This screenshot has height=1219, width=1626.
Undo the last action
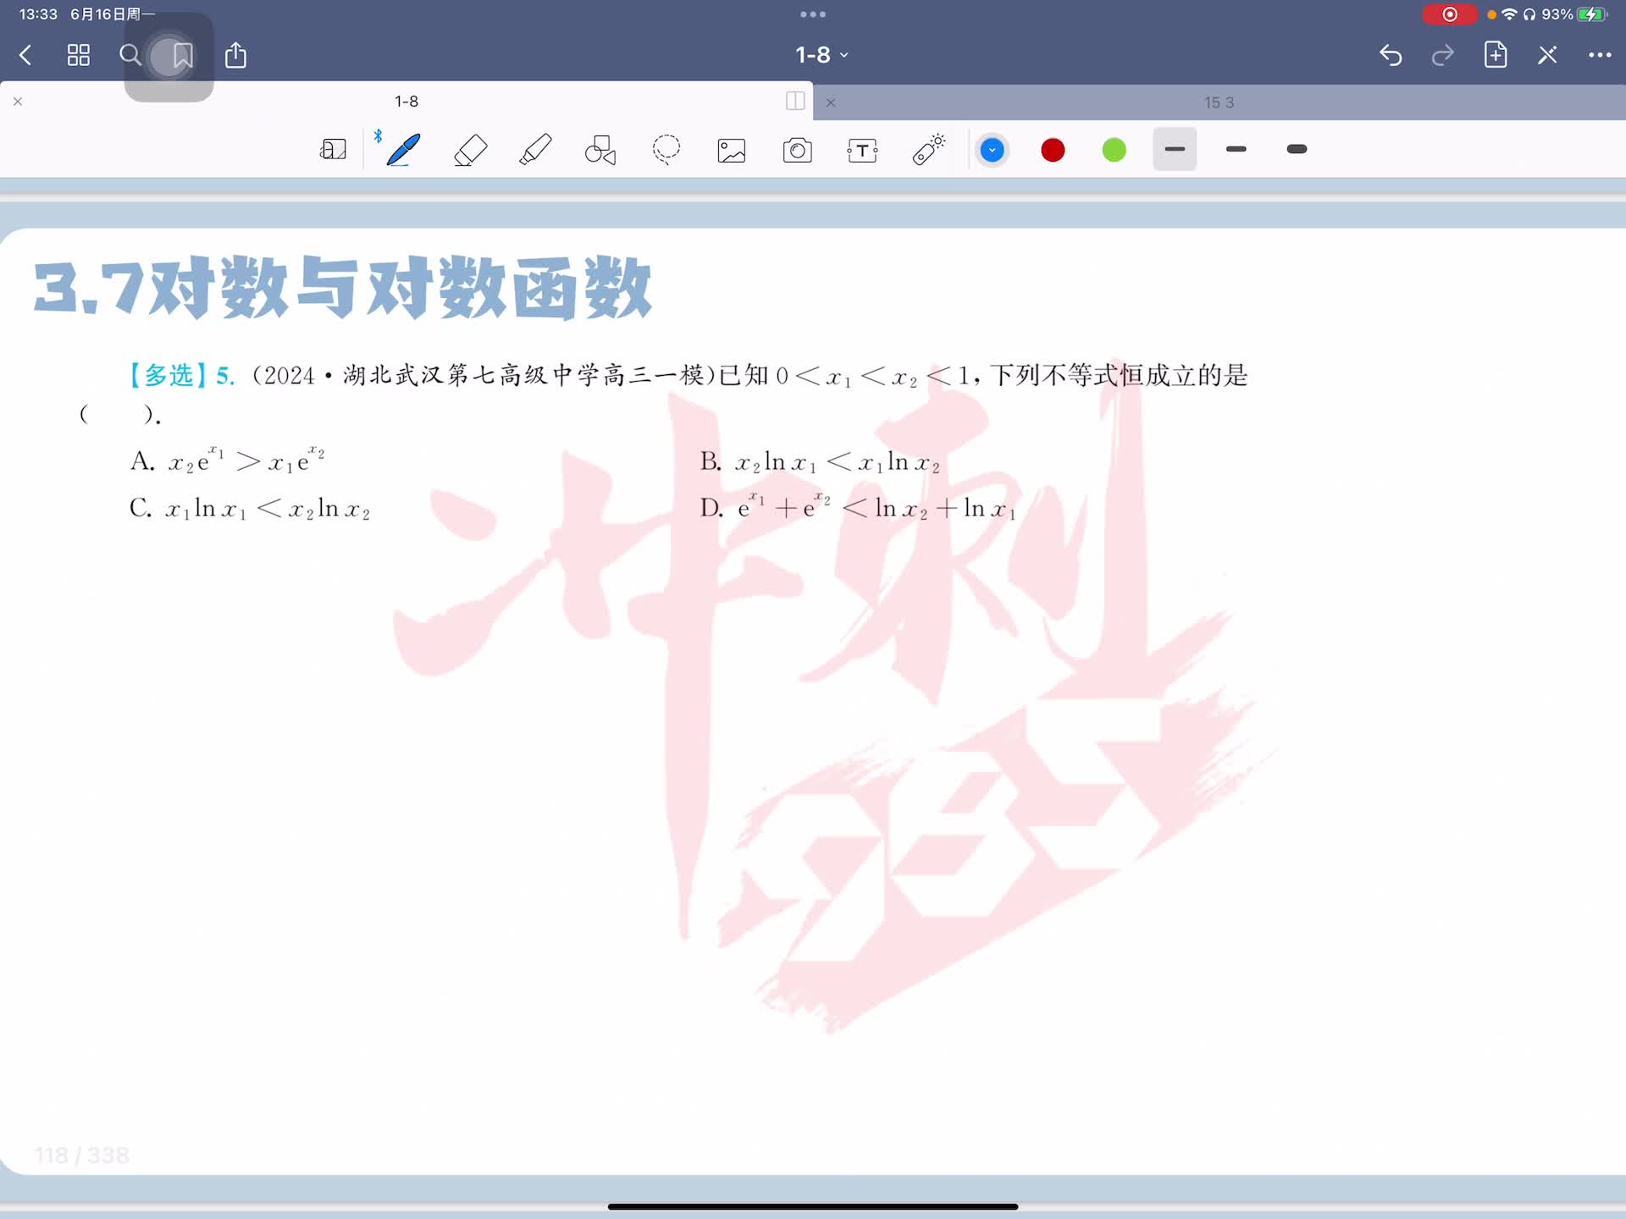(1390, 56)
